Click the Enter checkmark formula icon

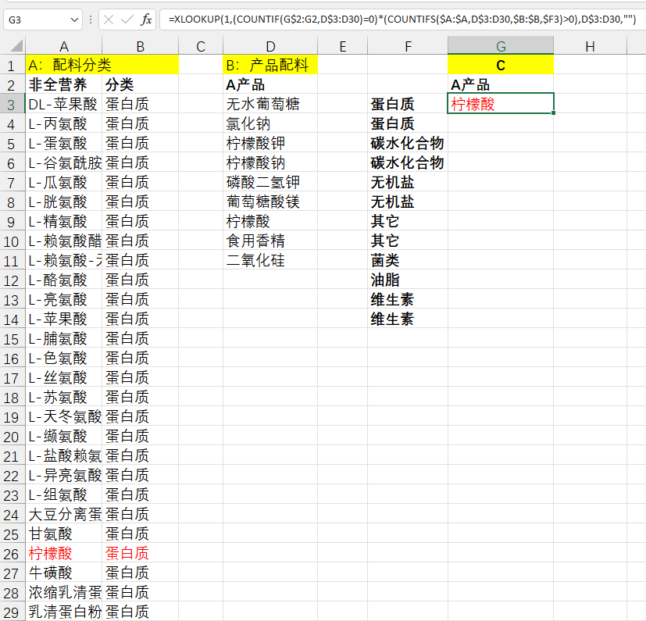coord(127,20)
